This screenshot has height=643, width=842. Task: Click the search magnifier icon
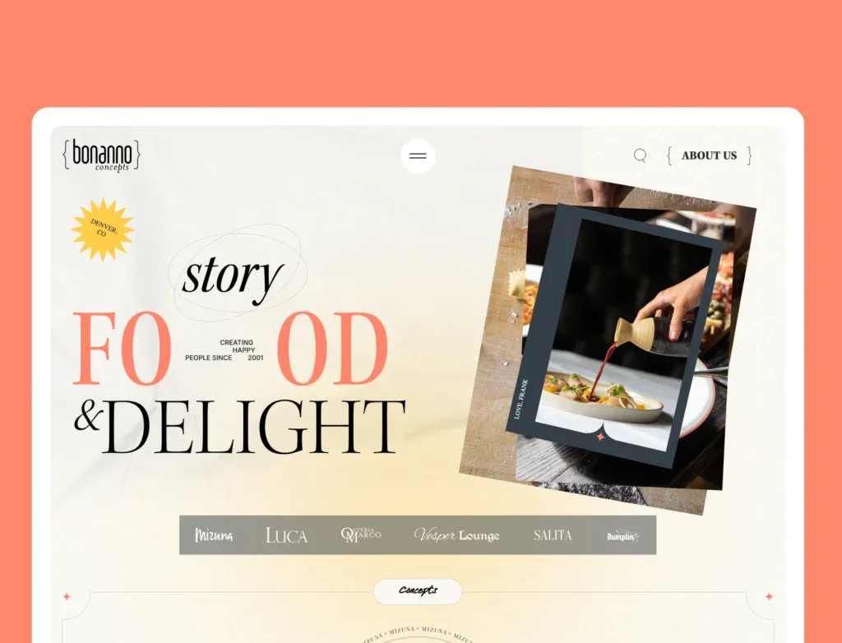pyautogui.click(x=640, y=155)
